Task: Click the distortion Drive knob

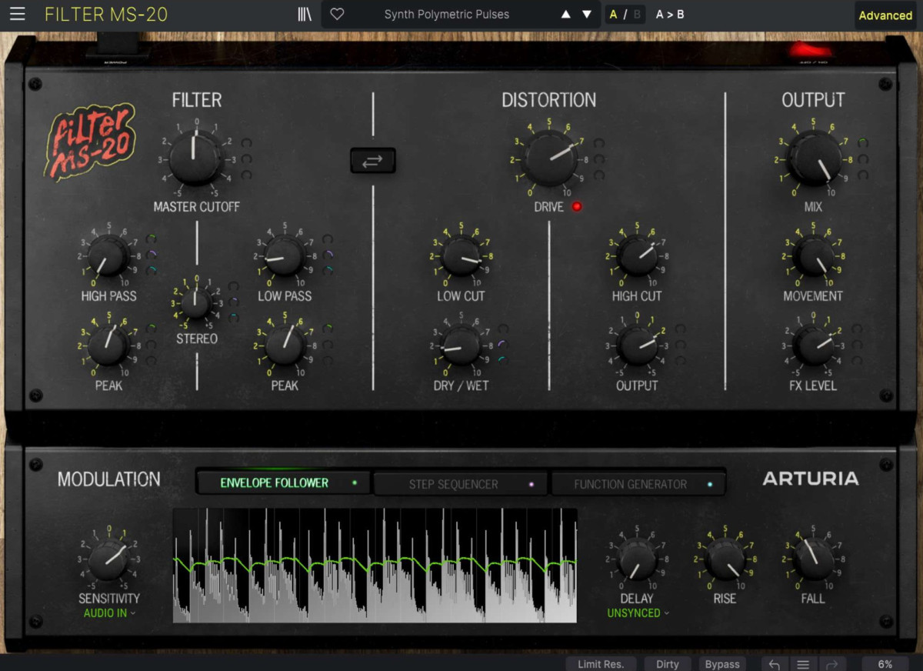Action: tap(549, 159)
